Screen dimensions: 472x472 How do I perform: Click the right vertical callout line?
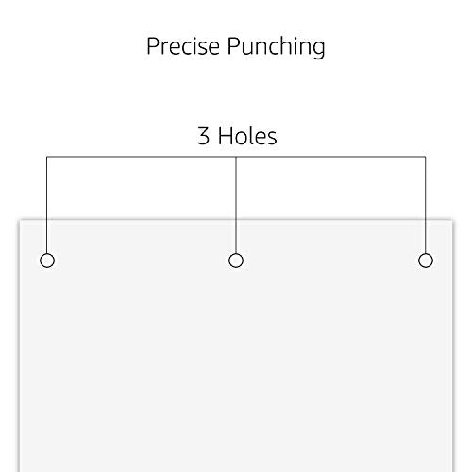426,205
